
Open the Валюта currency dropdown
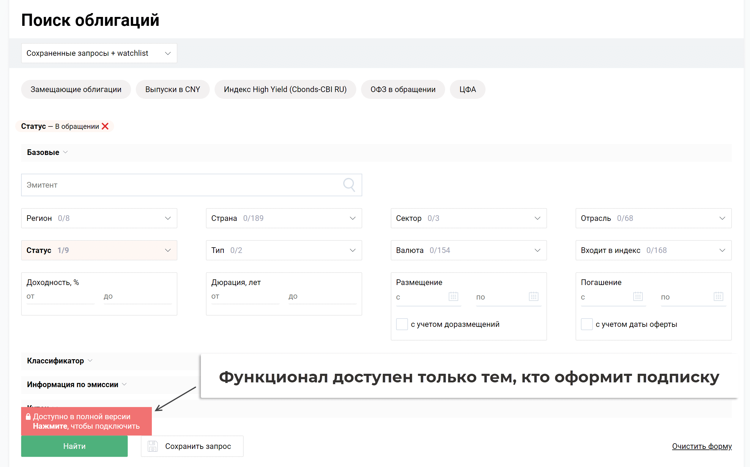coord(468,250)
